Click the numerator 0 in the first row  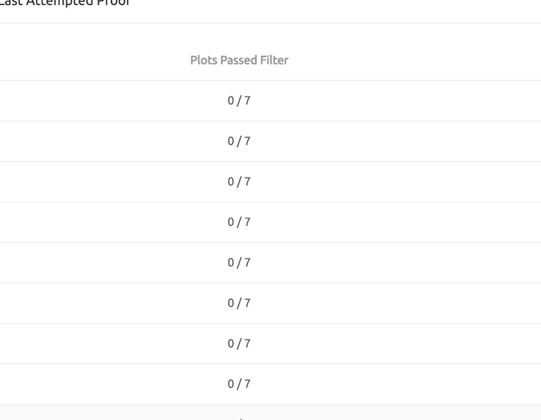pyautogui.click(x=231, y=101)
